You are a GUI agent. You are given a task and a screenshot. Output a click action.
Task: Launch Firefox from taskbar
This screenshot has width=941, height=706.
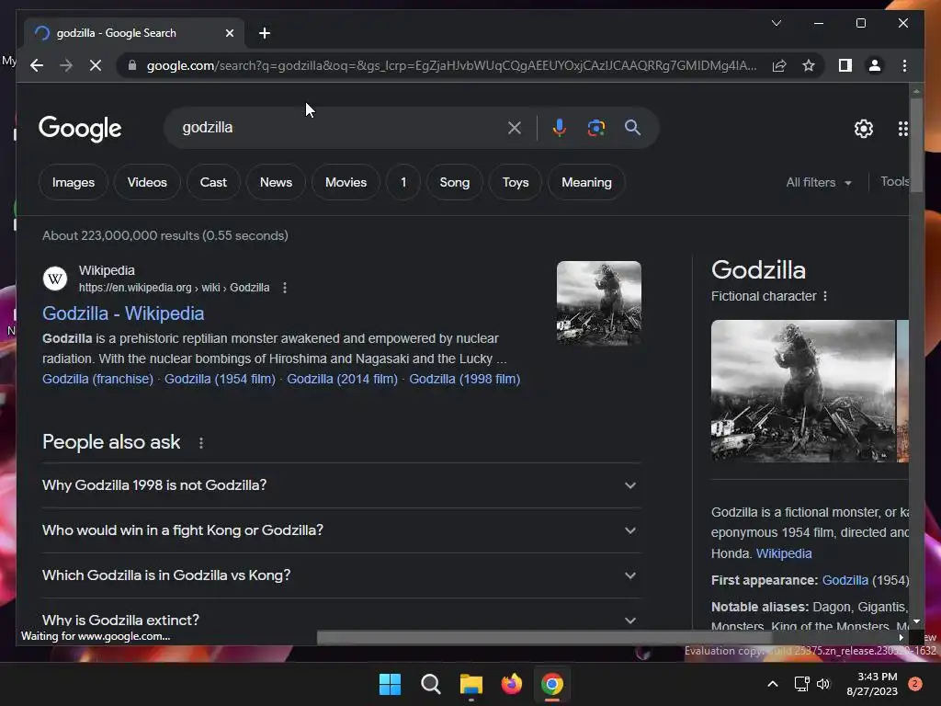click(511, 684)
